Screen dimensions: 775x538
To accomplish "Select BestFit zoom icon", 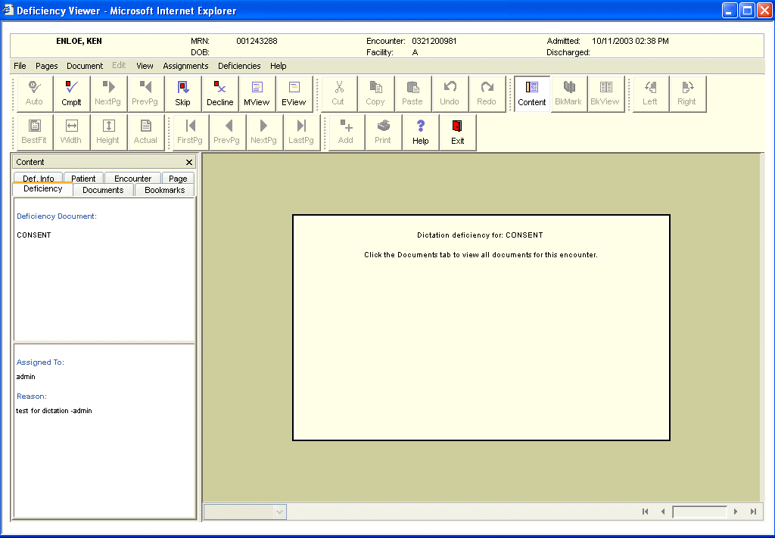I will [x=34, y=132].
